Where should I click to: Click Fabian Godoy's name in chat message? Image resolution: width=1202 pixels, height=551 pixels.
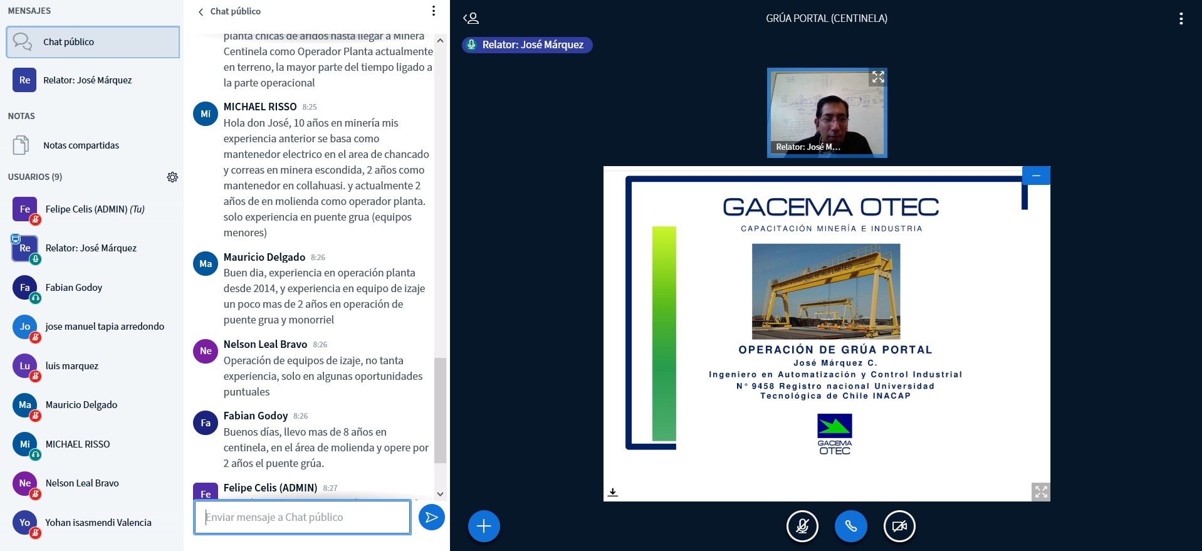pos(256,416)
